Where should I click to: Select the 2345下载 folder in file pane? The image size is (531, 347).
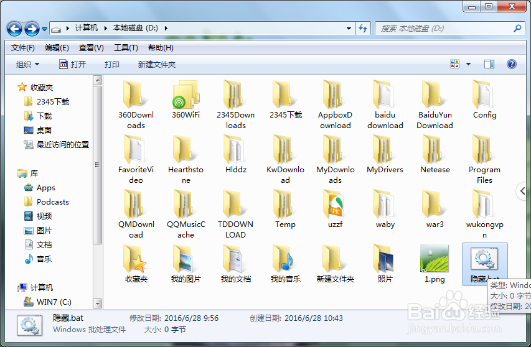286,99
